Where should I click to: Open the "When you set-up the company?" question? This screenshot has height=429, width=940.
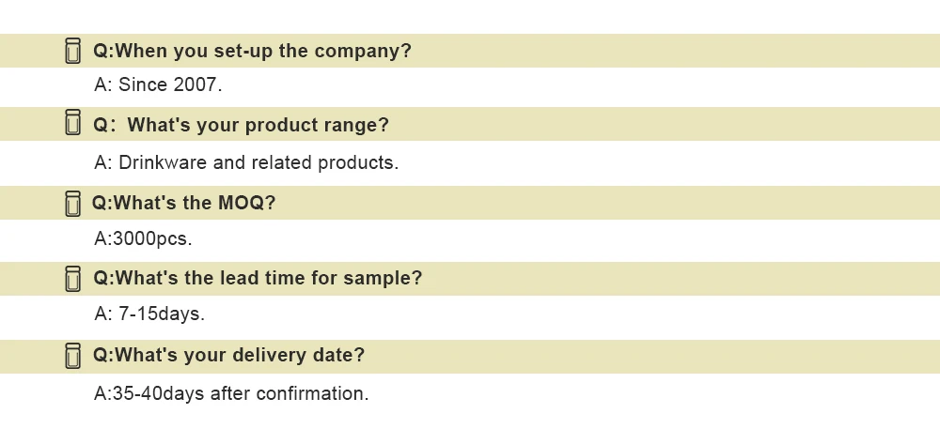coord(252,51)
